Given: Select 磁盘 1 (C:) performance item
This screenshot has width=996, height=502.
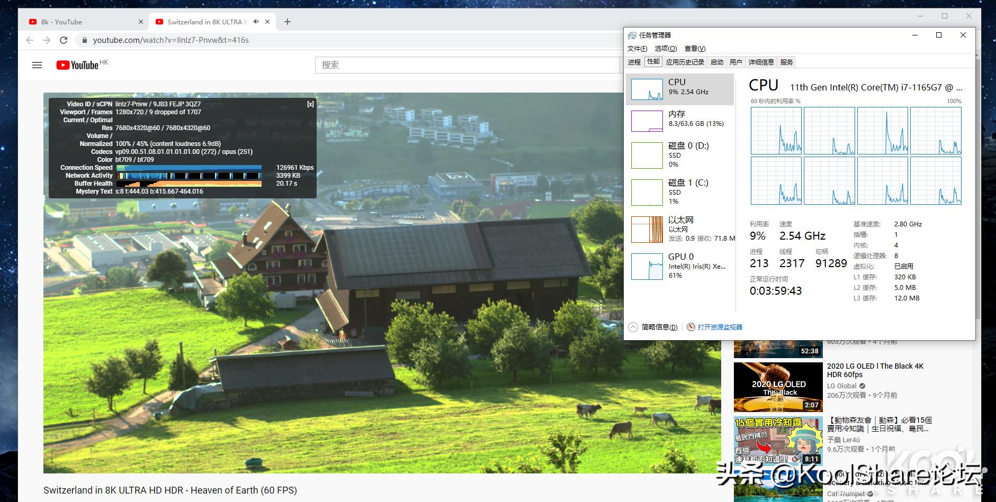Looking at the screenshot, I should click(680, 192).
